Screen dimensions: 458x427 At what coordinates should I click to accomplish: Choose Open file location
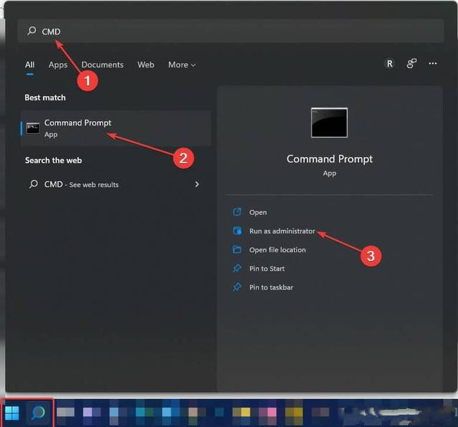pyautogui.click(x=278, y=249)
